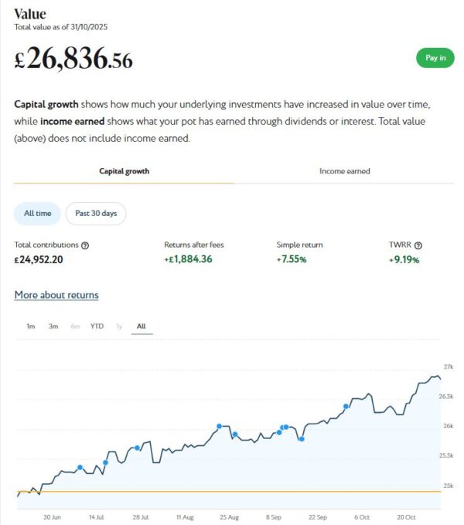Set chart range to 1m
This screenshot has width=464, height=525.
[31, 326]
